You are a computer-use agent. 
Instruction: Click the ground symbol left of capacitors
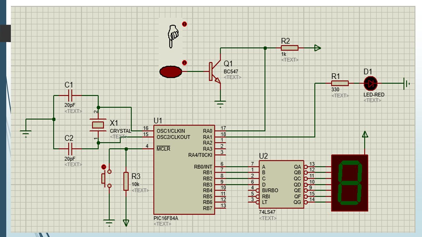[26, 134]
